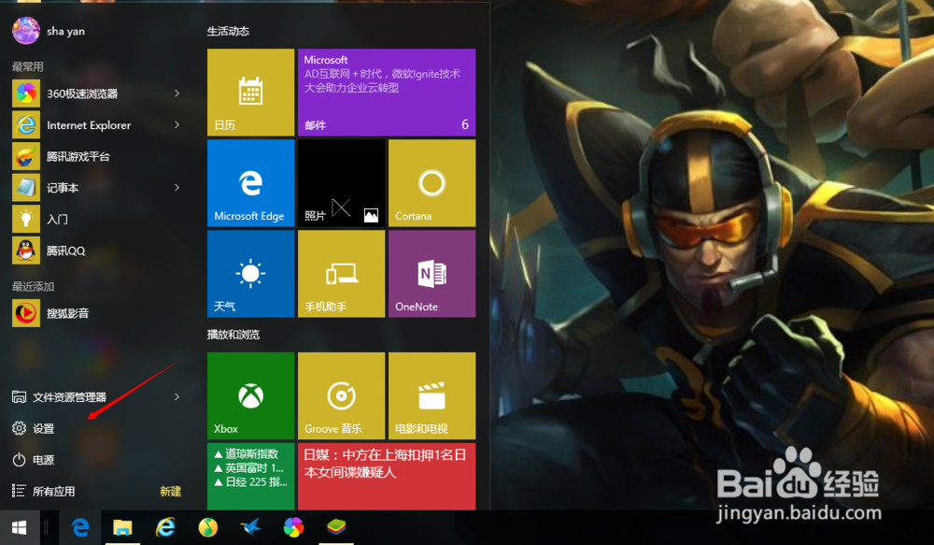934x545 pixels.
Task: Open Internet Explorer on the taskbar
Action: pyautogui.click(x=165, y=528)
